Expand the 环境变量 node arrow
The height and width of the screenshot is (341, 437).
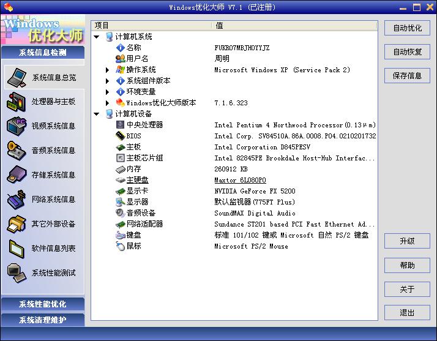(107, 92)
